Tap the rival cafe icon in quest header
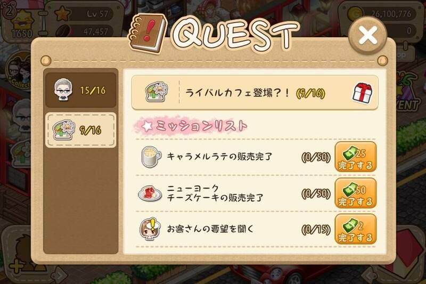 point(156,92)
